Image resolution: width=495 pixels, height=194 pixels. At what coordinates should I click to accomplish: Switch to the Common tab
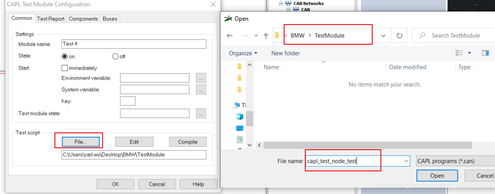point(22,18)
